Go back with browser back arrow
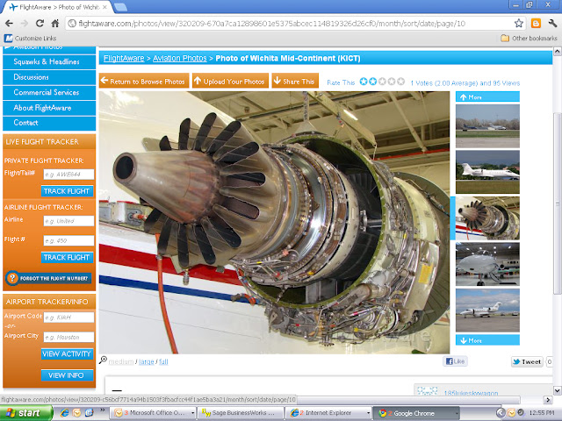The image size is (562, 421). point(10,24)
